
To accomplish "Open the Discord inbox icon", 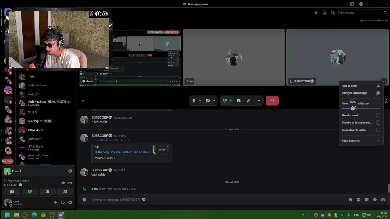I will [352, 4].
